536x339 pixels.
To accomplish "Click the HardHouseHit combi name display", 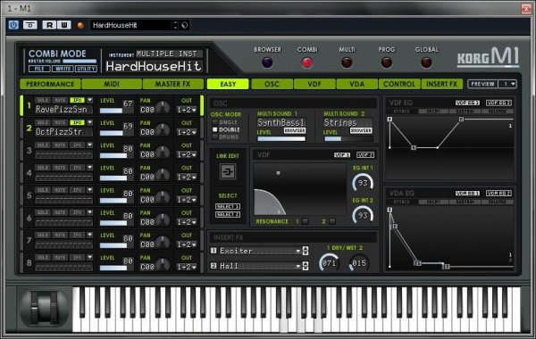I will click(154, 66).
